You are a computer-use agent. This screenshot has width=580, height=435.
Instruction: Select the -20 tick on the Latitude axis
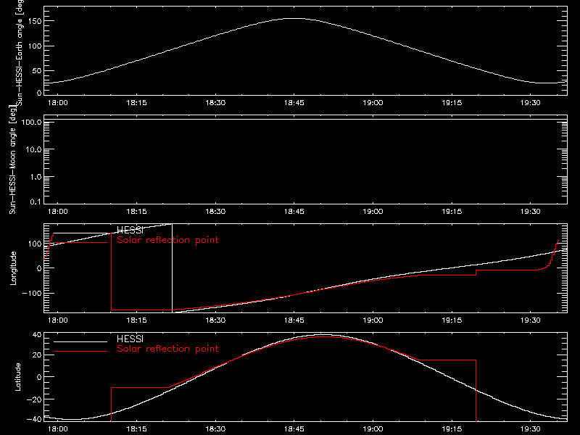tap(34, 399)
